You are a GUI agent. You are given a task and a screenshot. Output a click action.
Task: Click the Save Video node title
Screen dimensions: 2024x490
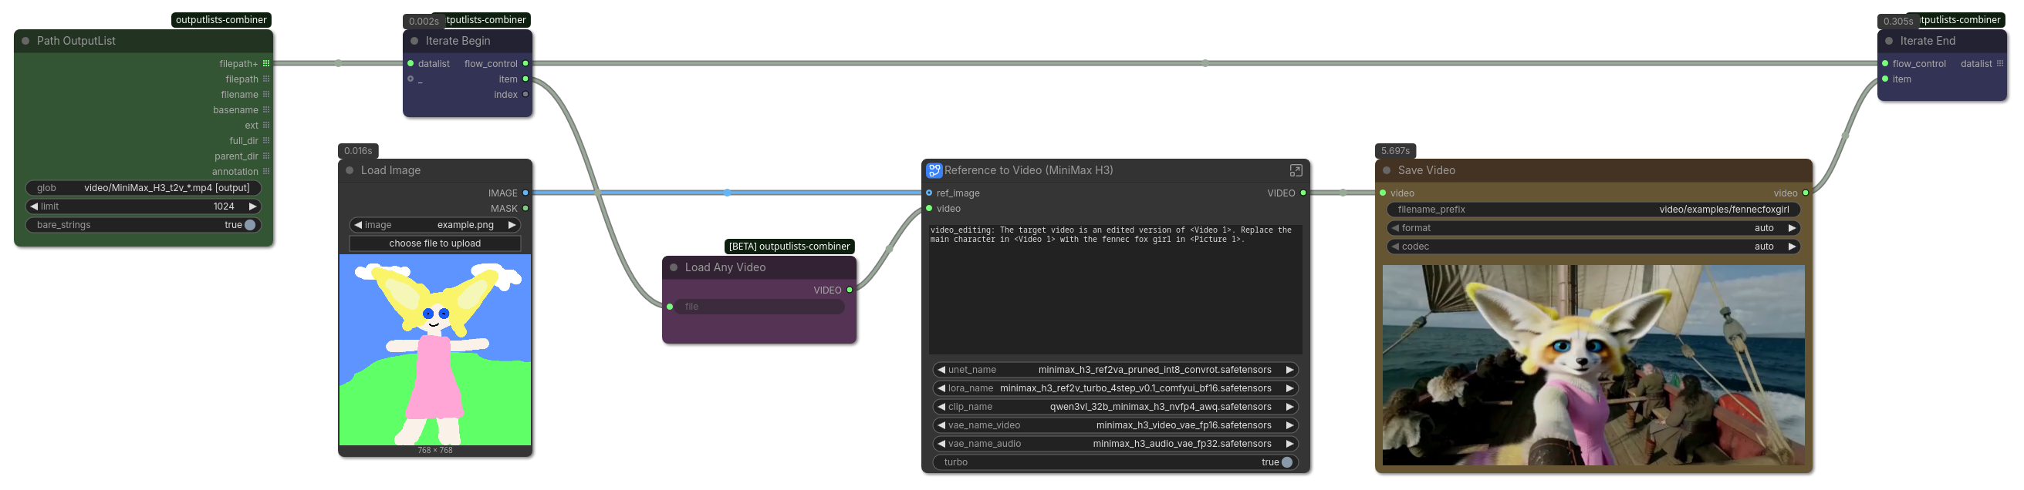click(x=1426, y=170)
